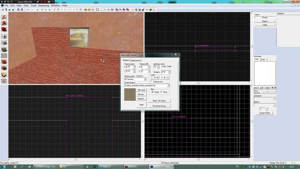Image resolution: width=300 pixels, height=169 pixels.
Task: Click the Browse button in Face Edit Sheet
Action: coord(142,94)
